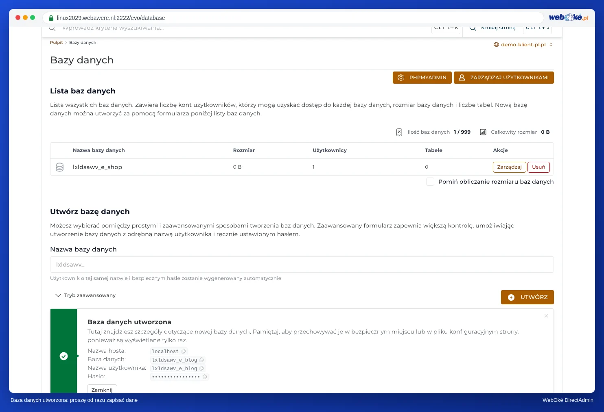Click Bazy danych breadcrumb text

[x=83, y=43]
